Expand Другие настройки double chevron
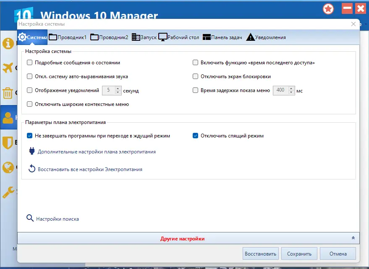The height and width of the screenshot is (269, 369). (353, 238)
